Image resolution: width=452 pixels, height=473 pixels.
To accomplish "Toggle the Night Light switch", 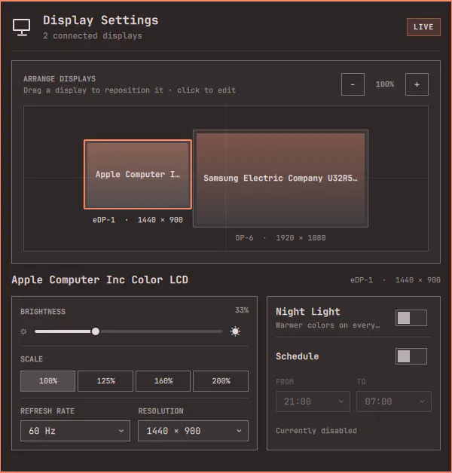I will tap(411, 318).
